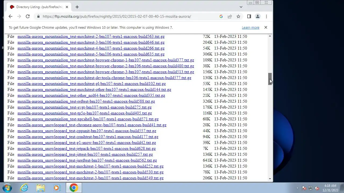Open the Chrome profile avatar
344x193 pixels.
pyautogui.click(x=258, y=16)
